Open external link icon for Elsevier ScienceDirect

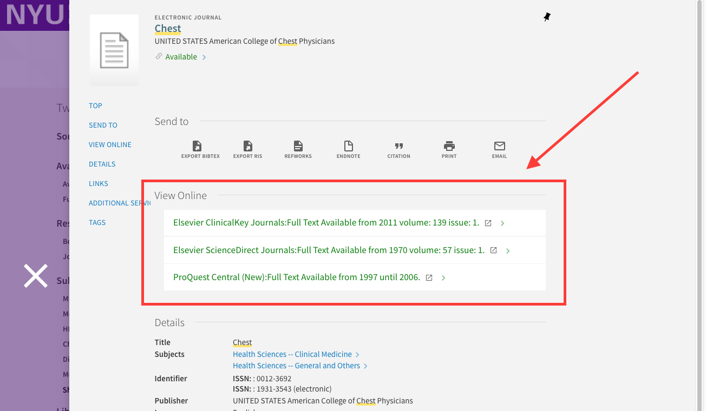[493, 250]
